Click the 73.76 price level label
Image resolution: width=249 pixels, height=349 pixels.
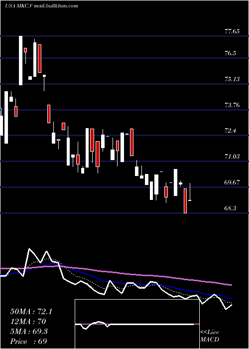[x=232, y=105]
